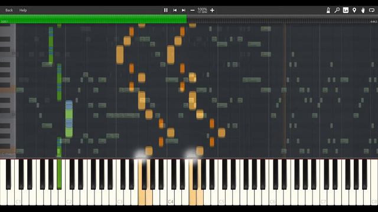Toggle the loop icon
The width and height of the screenshot is (378, 212).
click(x=372, y=10)
